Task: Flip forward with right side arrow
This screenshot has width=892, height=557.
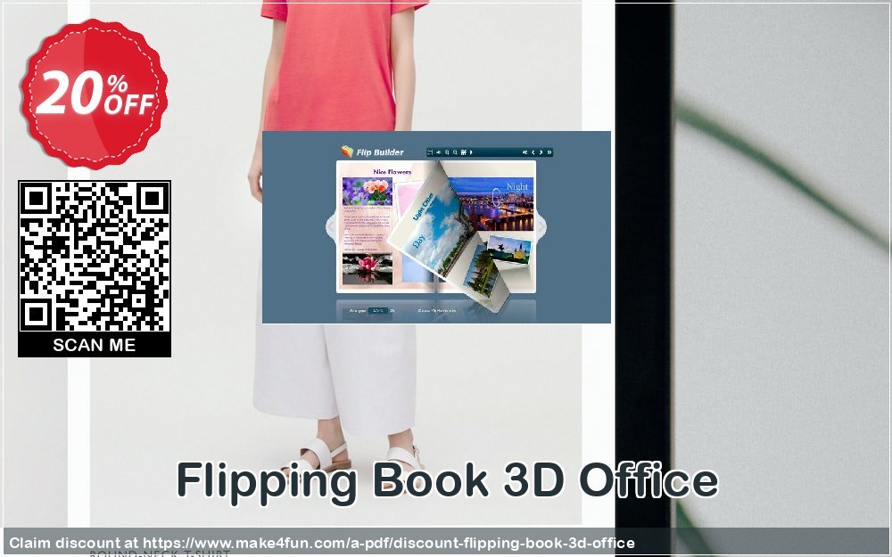Action: pos(541,226)
